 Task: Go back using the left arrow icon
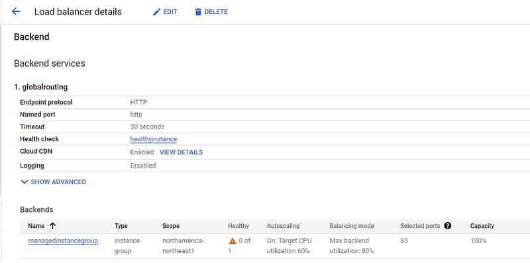coord(16,12)
